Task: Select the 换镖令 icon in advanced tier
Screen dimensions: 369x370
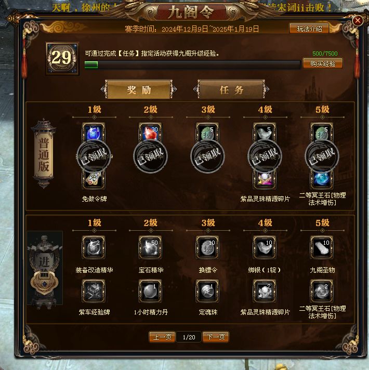Action: 207,247
